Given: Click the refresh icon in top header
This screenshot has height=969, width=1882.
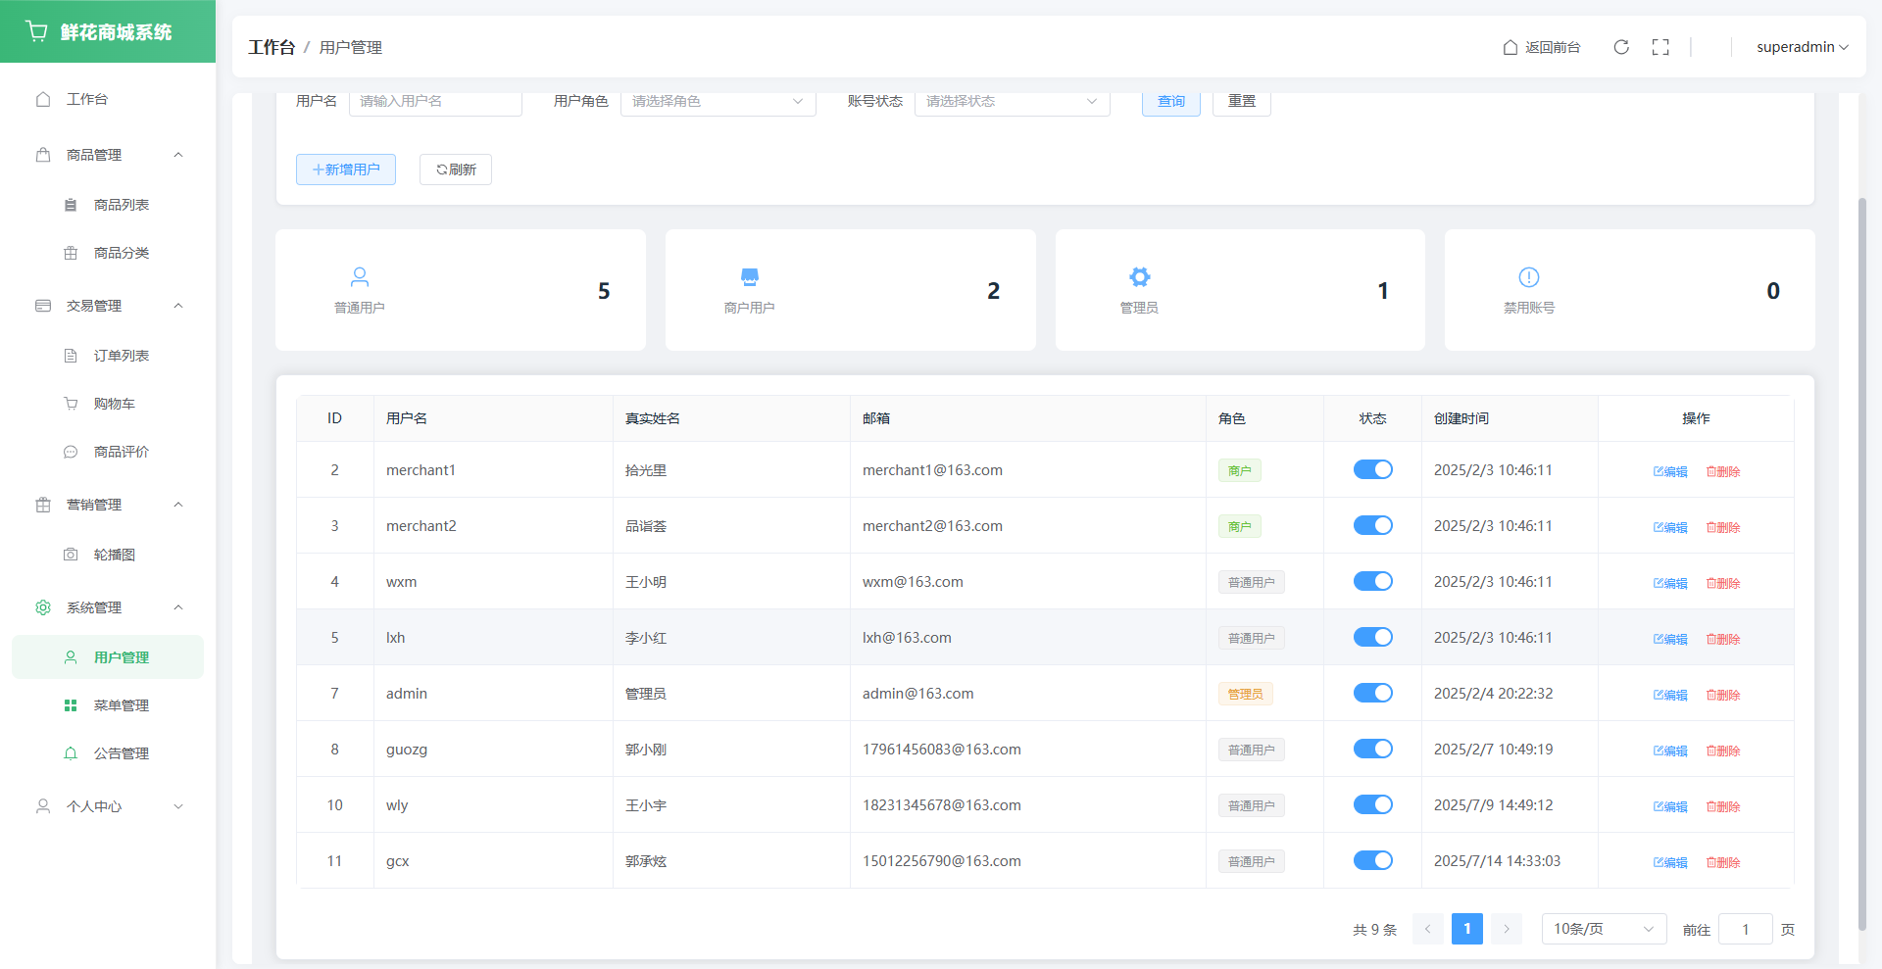Looking at the screenshot, I should click(x=1621, y=47).
